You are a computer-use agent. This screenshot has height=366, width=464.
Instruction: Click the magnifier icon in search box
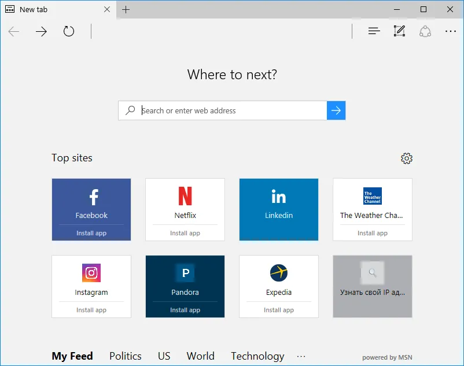point(130,110)
